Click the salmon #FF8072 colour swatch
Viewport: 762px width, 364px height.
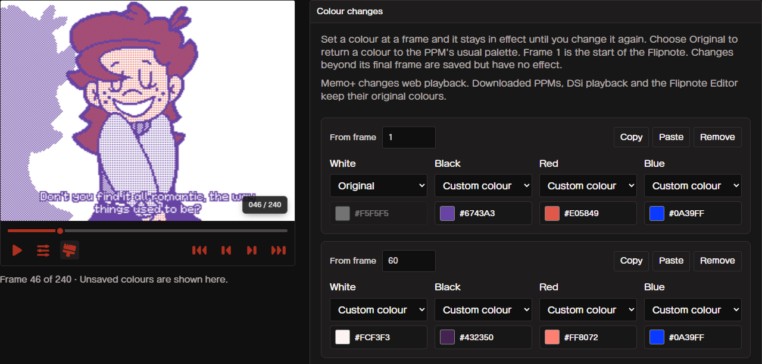click(x=552, y=337)
